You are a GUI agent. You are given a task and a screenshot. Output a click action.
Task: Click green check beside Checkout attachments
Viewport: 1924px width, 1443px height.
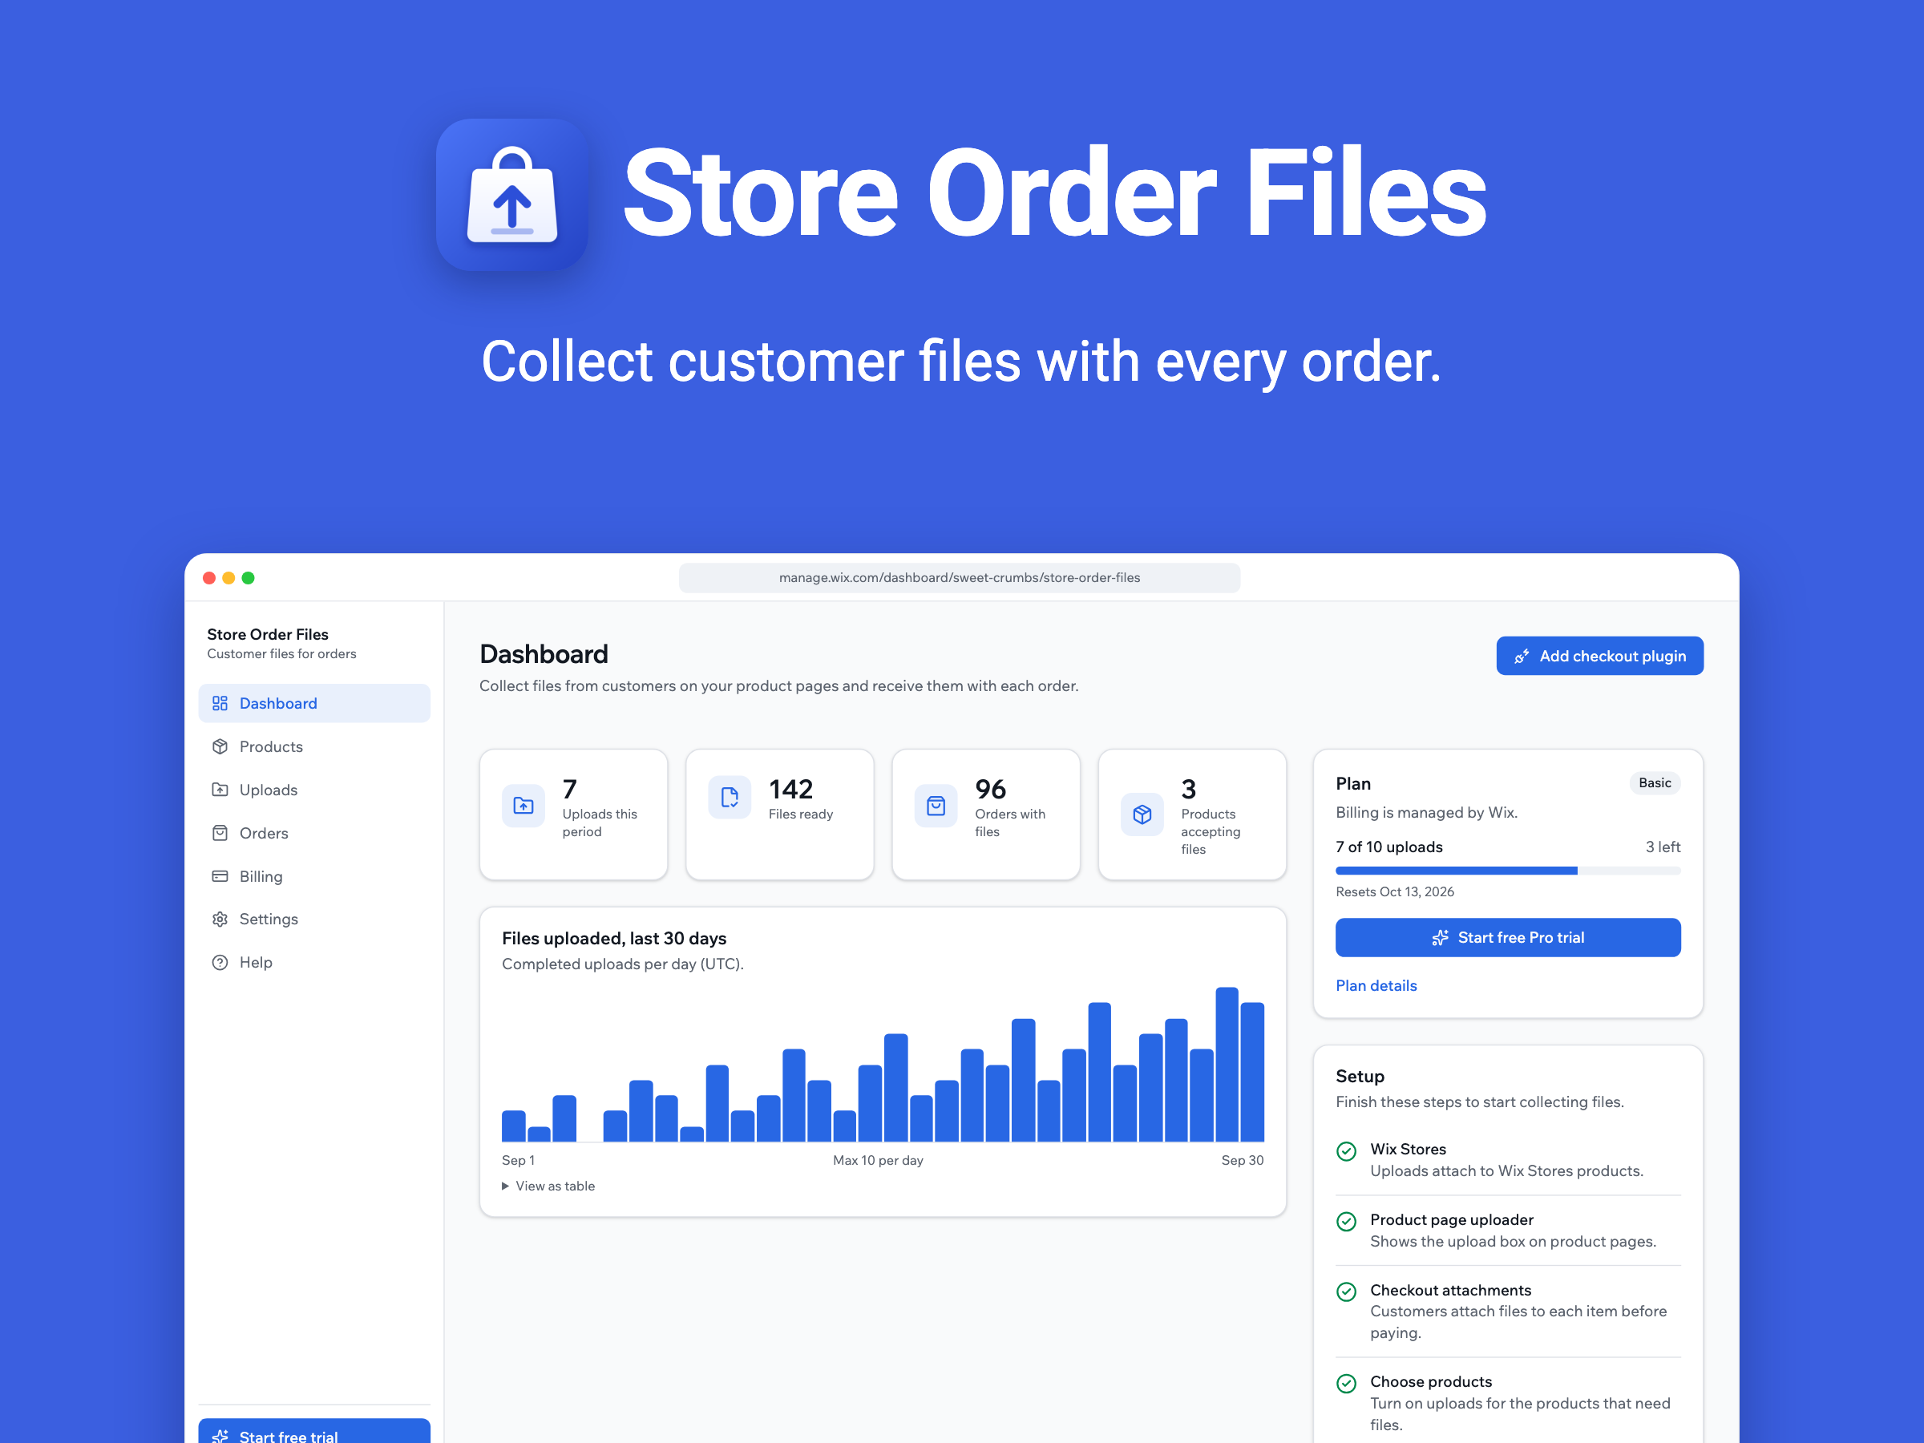[x=1347, y=1291]
